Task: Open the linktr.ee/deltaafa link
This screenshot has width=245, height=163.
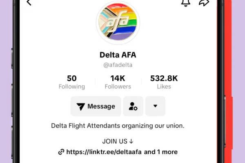Action: [x=104, y=152]
